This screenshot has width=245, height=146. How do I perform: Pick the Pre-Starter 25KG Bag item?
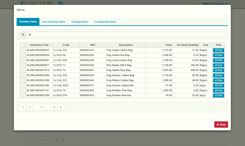[x=218, y=65]
